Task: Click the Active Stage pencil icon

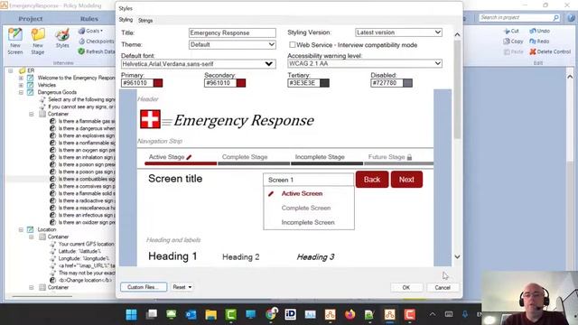Action: click(189, 157)
